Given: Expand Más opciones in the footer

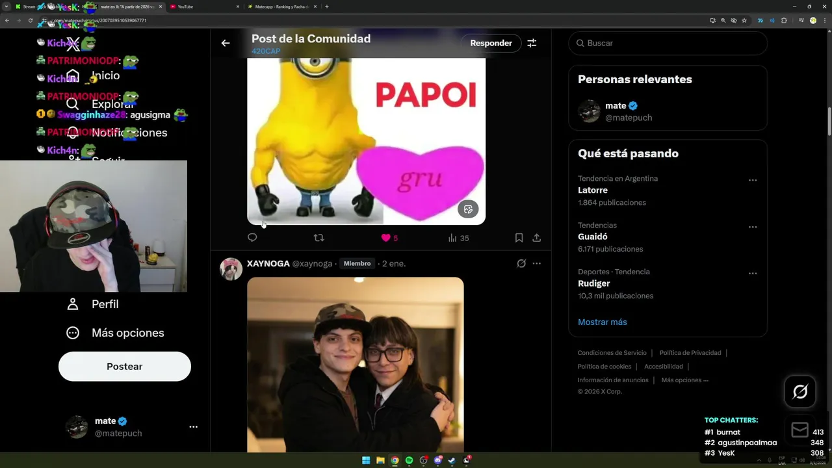Looking at the screenshot, I should click(685, 380).
